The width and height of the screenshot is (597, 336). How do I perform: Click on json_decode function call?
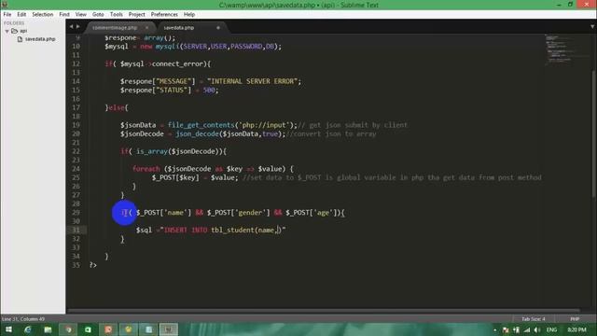pyautogui.click(x=197, y=134)
